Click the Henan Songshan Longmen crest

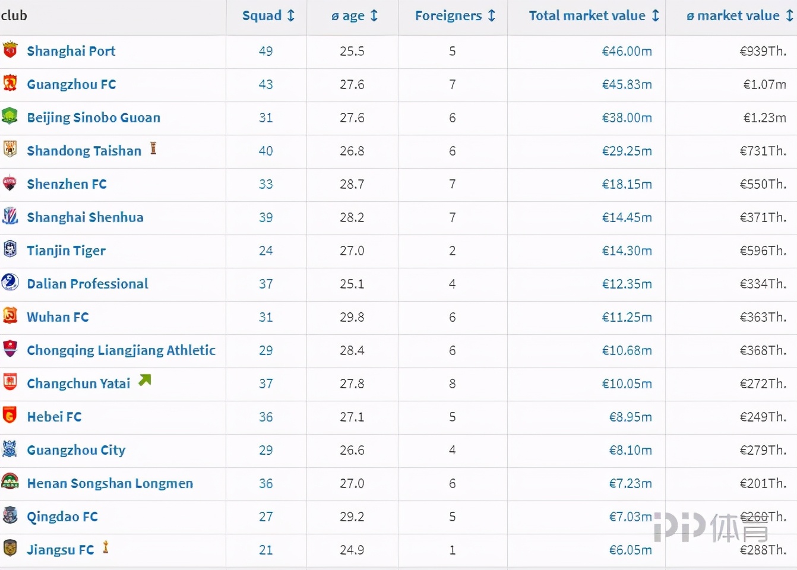pyautogui.click(x=10, y=482)
